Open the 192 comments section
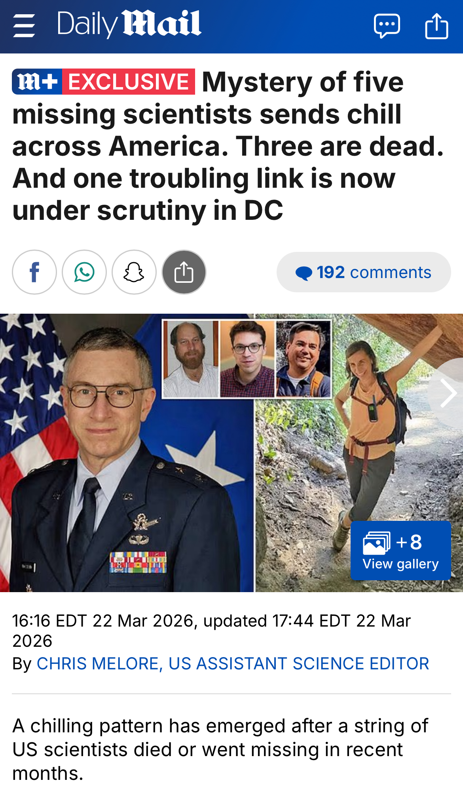463x787 pixels. pyautogui.click(x=364, y=272)
